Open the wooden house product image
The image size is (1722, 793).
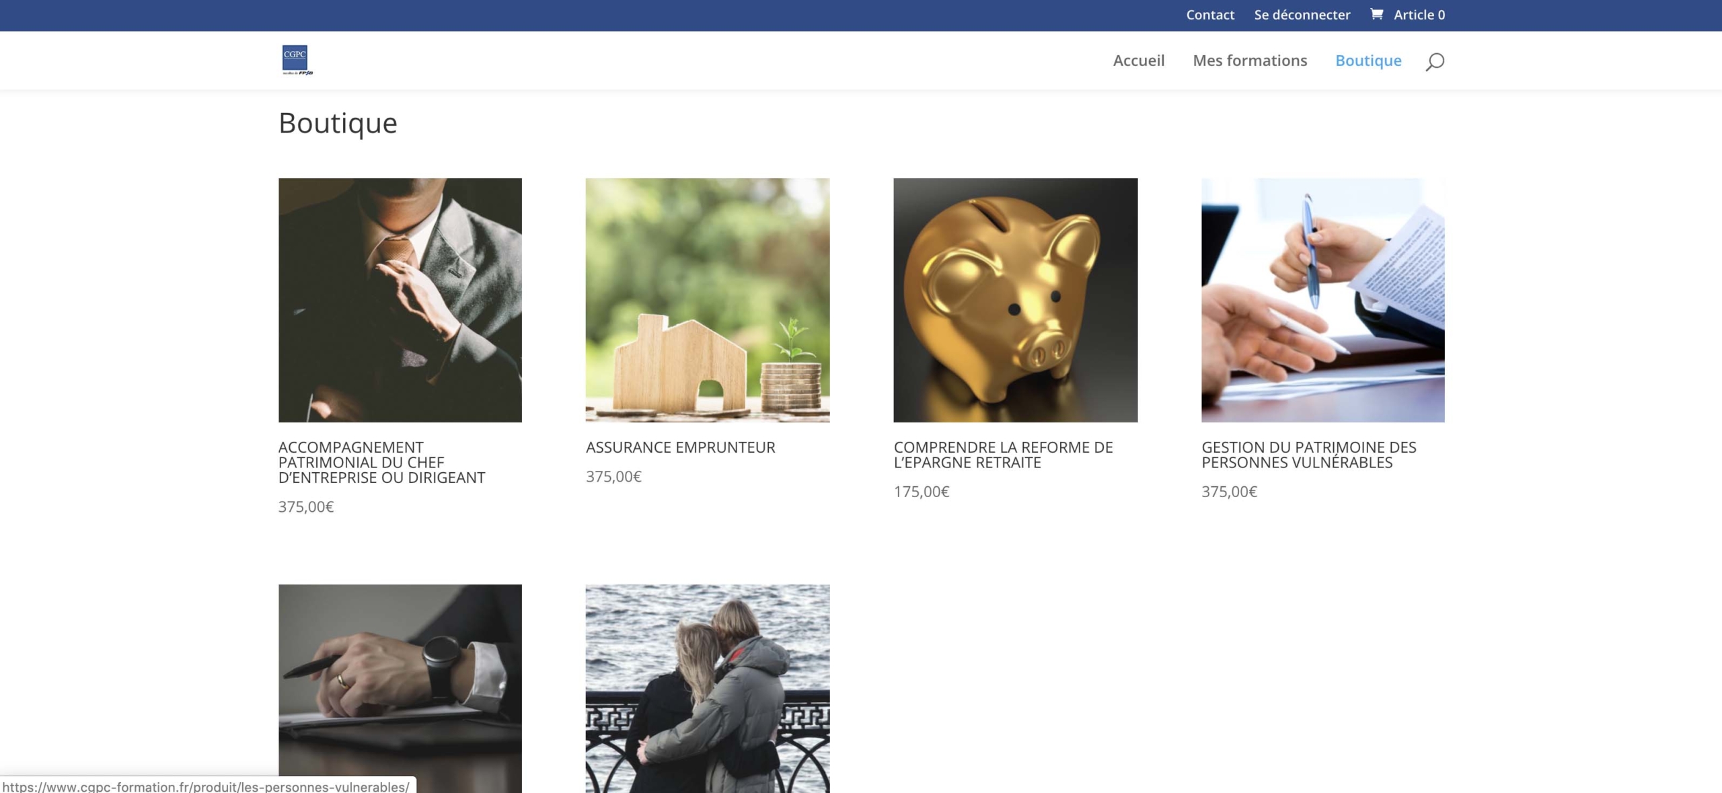(x=708, y=300)
